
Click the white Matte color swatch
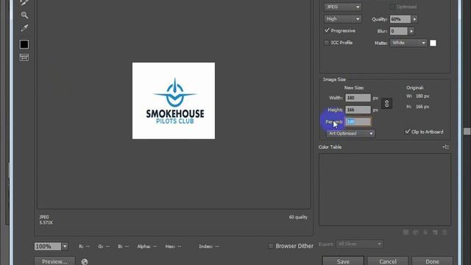(433, 43)
